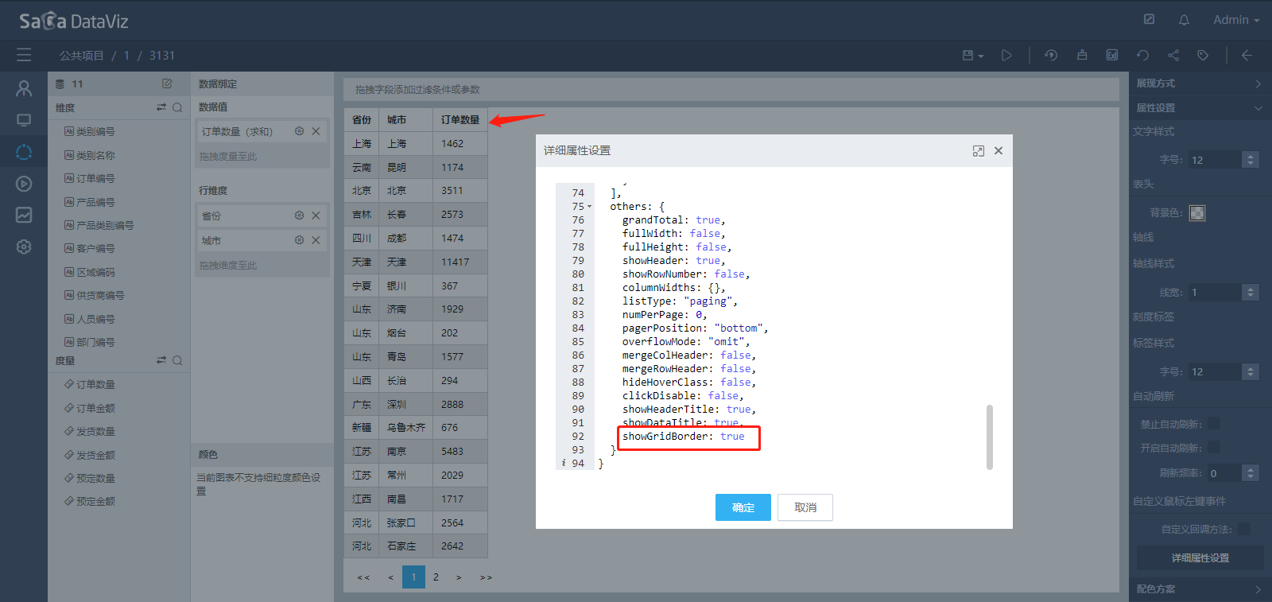Click the 取消 cancel button
The width and height of the screenshot is (1272, 602).
tap(805, 507)
